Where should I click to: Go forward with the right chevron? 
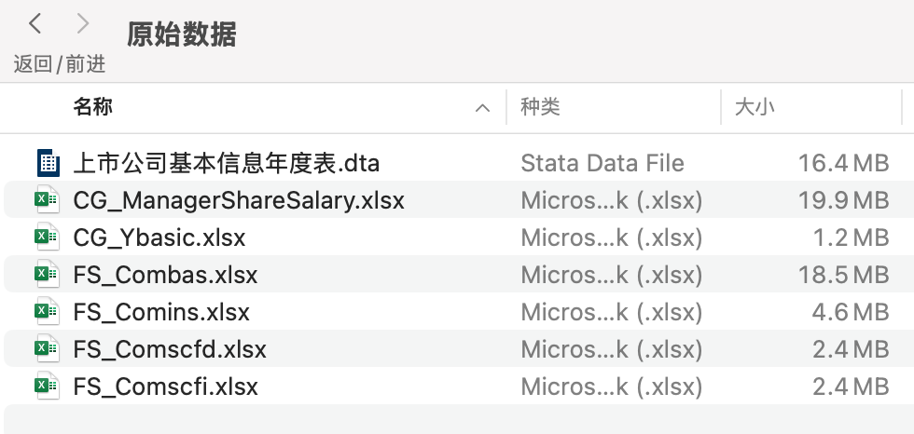click(83, 24)
